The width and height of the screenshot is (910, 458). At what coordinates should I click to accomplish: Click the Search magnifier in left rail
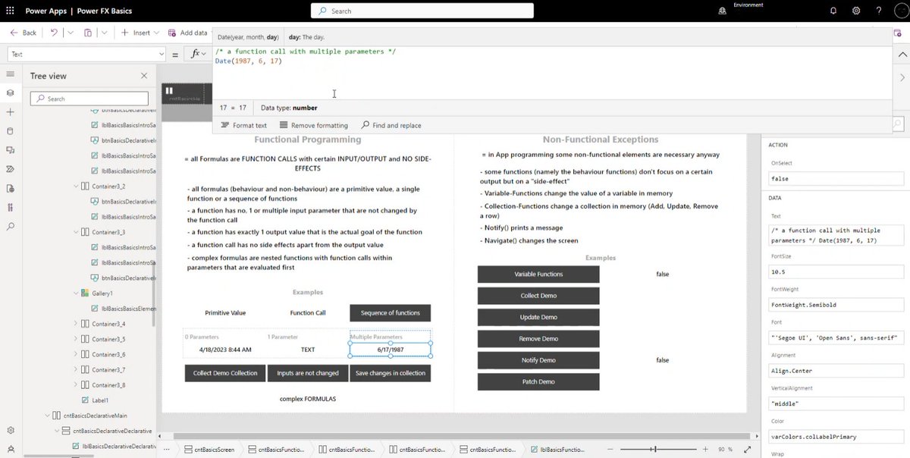coord(11,226)
